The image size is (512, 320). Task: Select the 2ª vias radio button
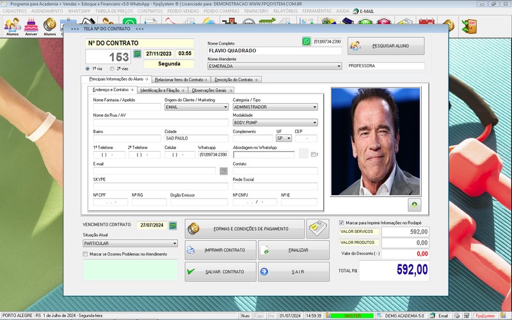[112, 68]
